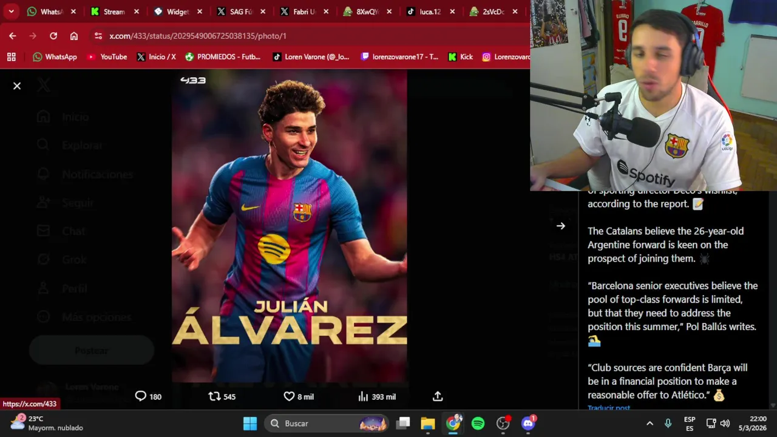Open the tab search dropdown arrow
The image size is (777, 437).
point(11,12)
